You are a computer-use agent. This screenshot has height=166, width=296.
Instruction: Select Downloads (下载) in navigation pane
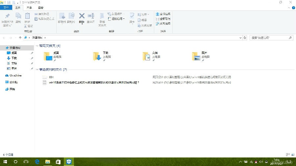point(14,58)
